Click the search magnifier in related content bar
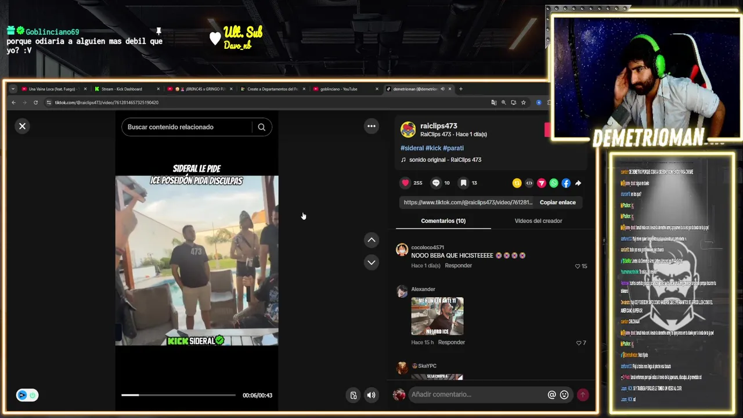The width and height of the screenshot is (743, 418). 261,127
